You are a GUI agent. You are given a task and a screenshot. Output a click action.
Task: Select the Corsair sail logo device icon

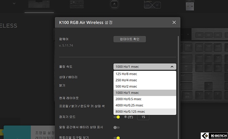114,4
